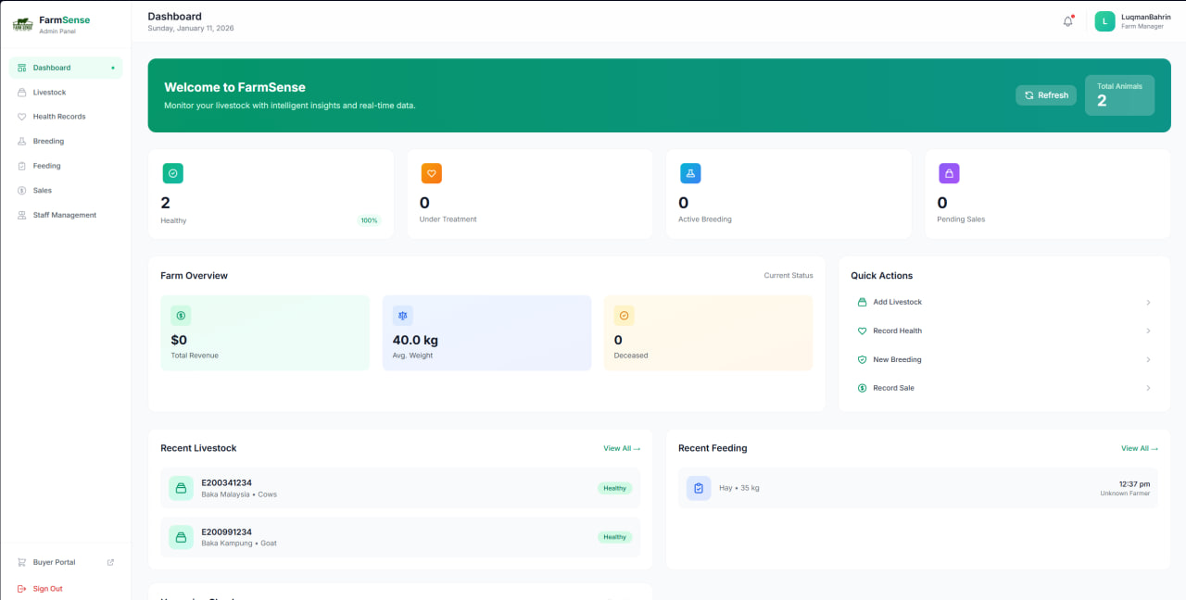Open the notification bell icon
Screen dimensions: 1186x600
pyautogui.click(x=1066, y=20)
